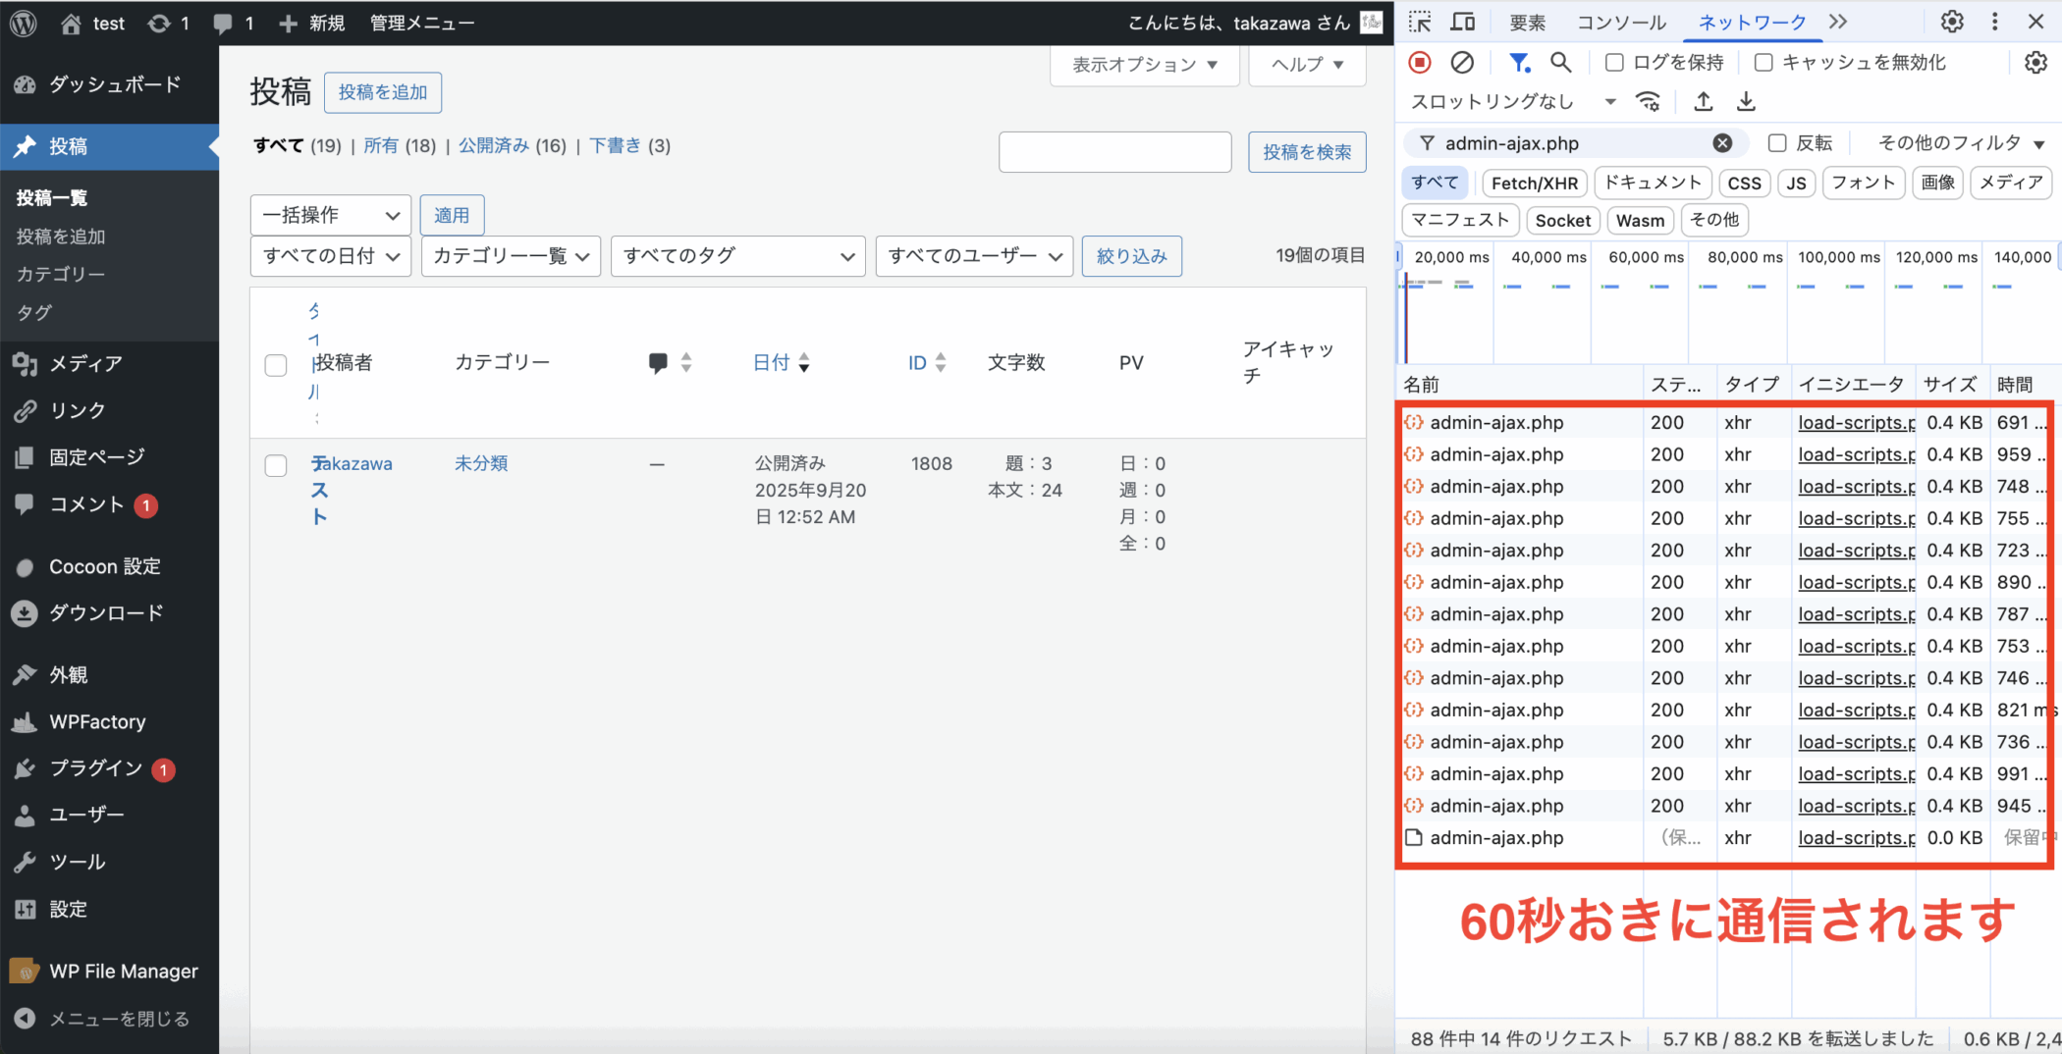Open DevTools settings gear
2062x1054 pixels.
(1952, 22)
